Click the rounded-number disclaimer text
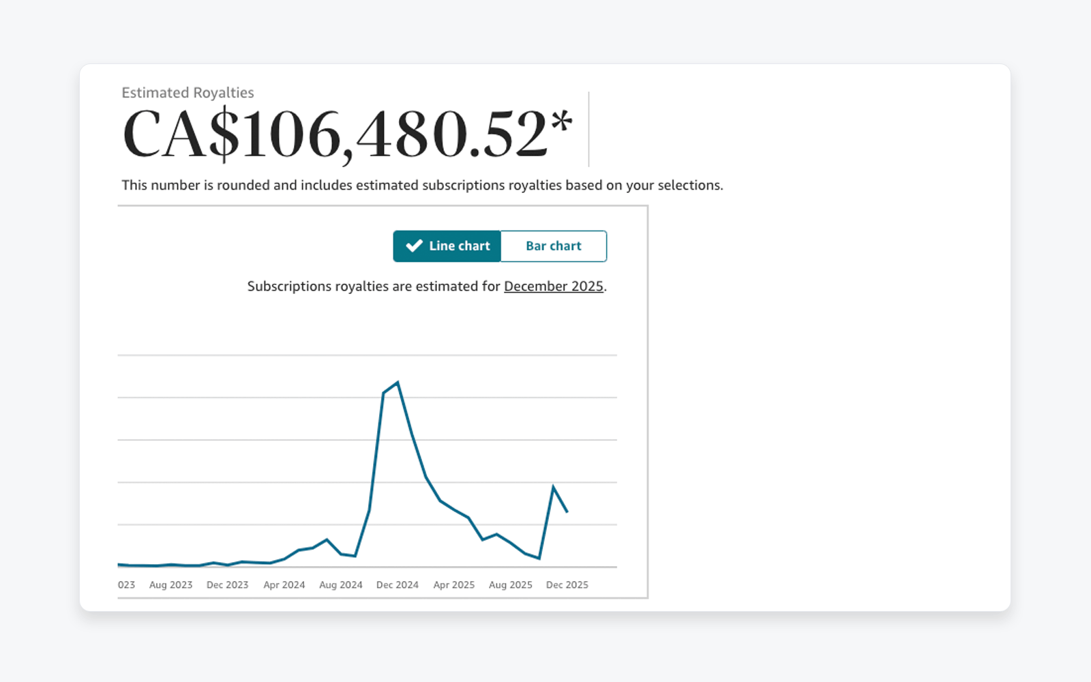 [423, 185]
